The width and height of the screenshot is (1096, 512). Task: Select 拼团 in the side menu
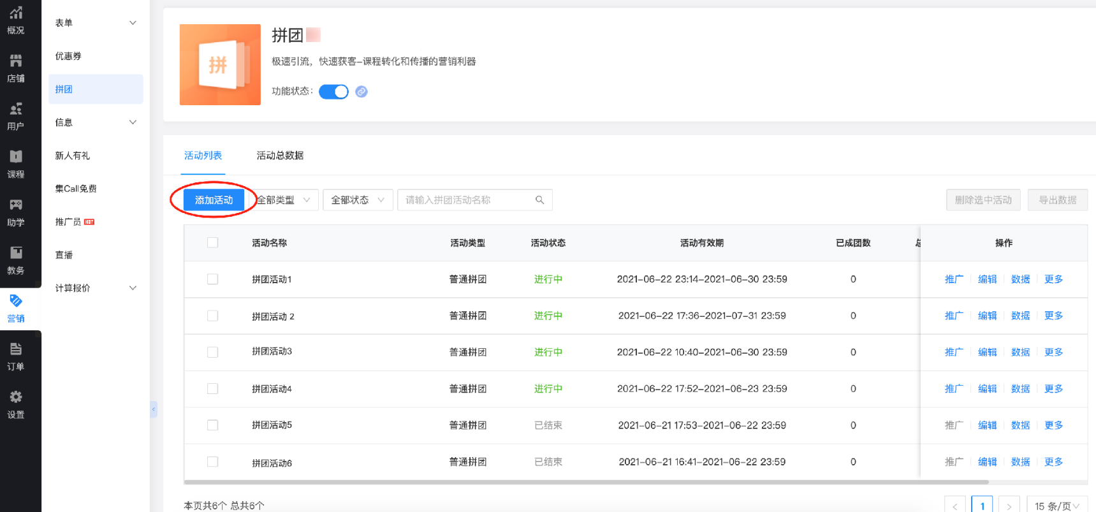pos(96,89)
